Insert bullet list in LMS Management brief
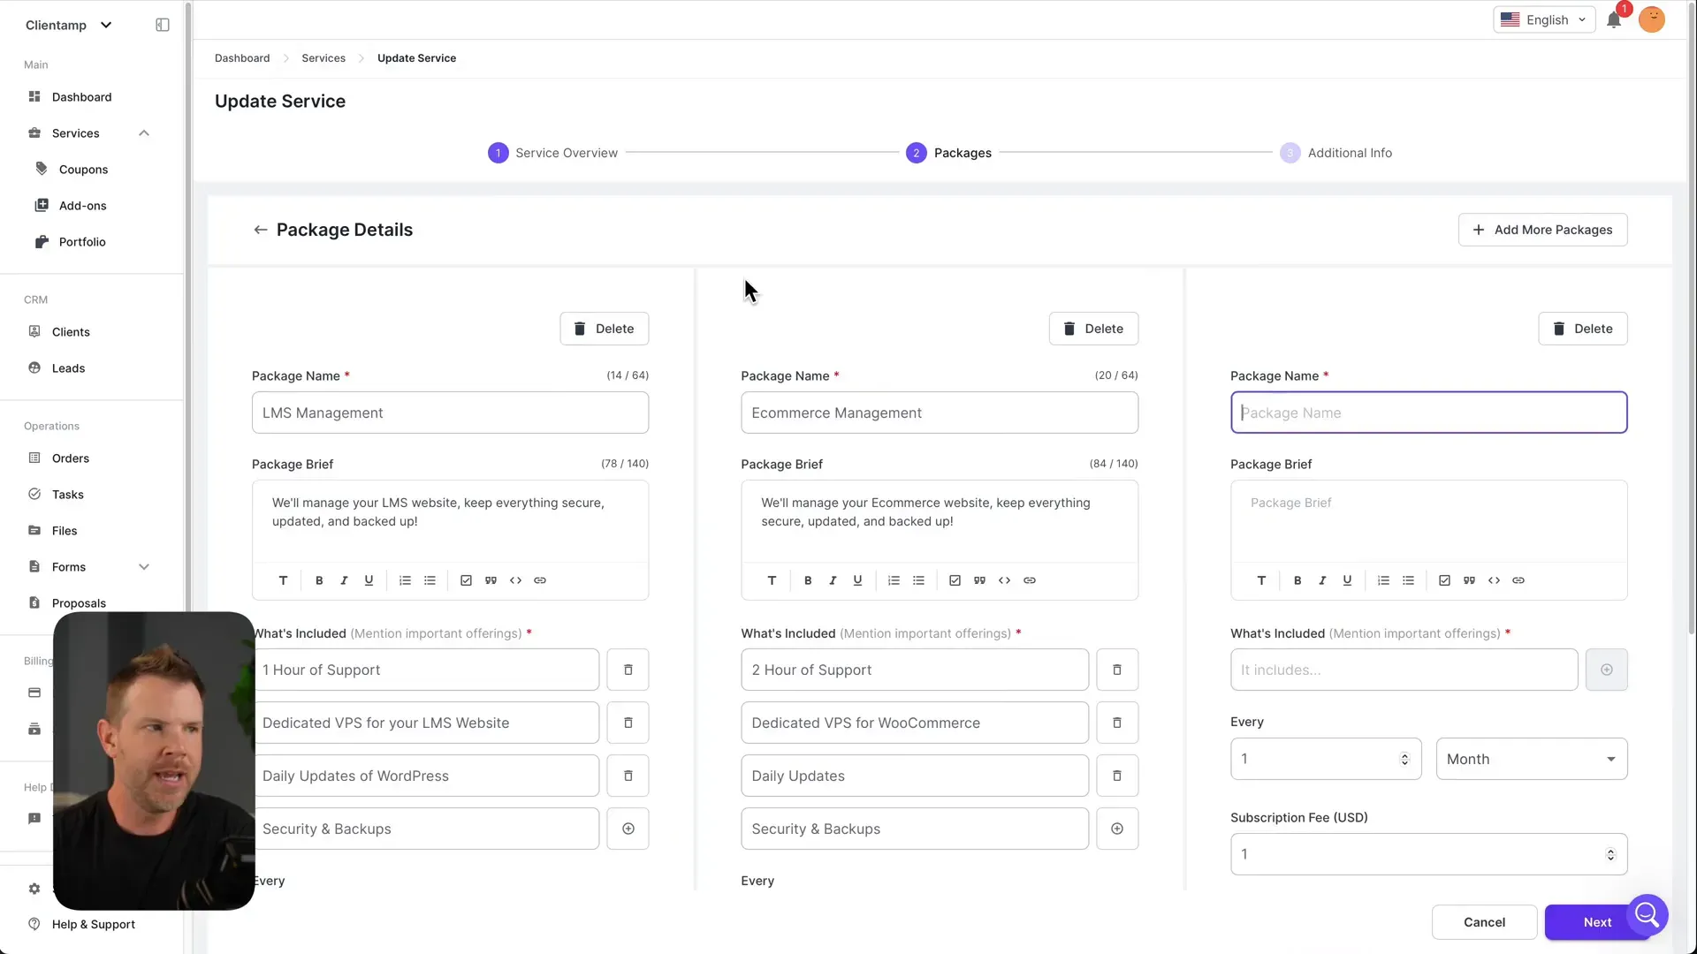The width and height of the screenshot is (1697, 954). [x=430, y=580]
